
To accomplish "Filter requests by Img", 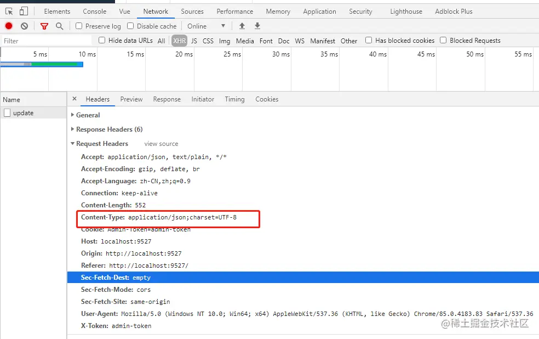I will click(225, 41).
